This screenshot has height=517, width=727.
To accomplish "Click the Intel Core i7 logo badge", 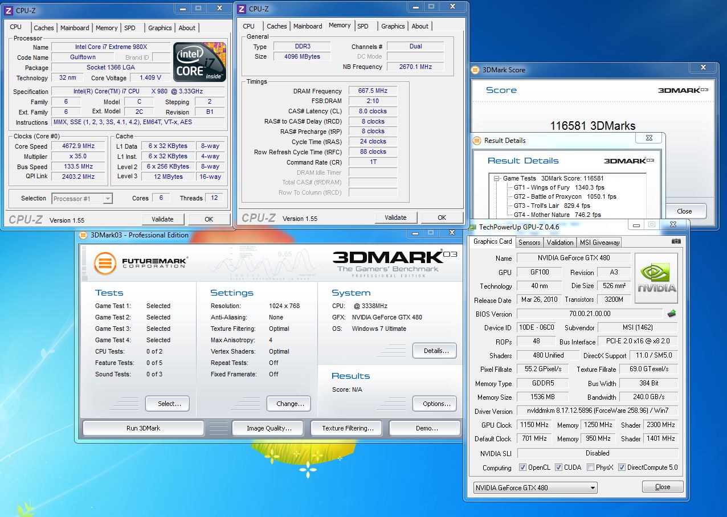I will point(199,62).
